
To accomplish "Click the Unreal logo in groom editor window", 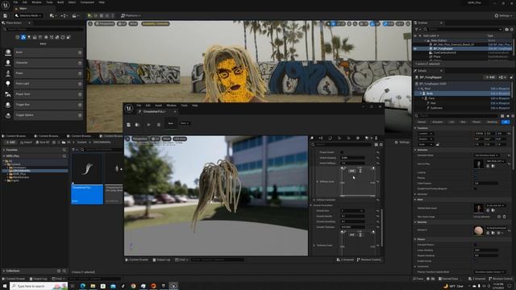I will pos(129,108).
